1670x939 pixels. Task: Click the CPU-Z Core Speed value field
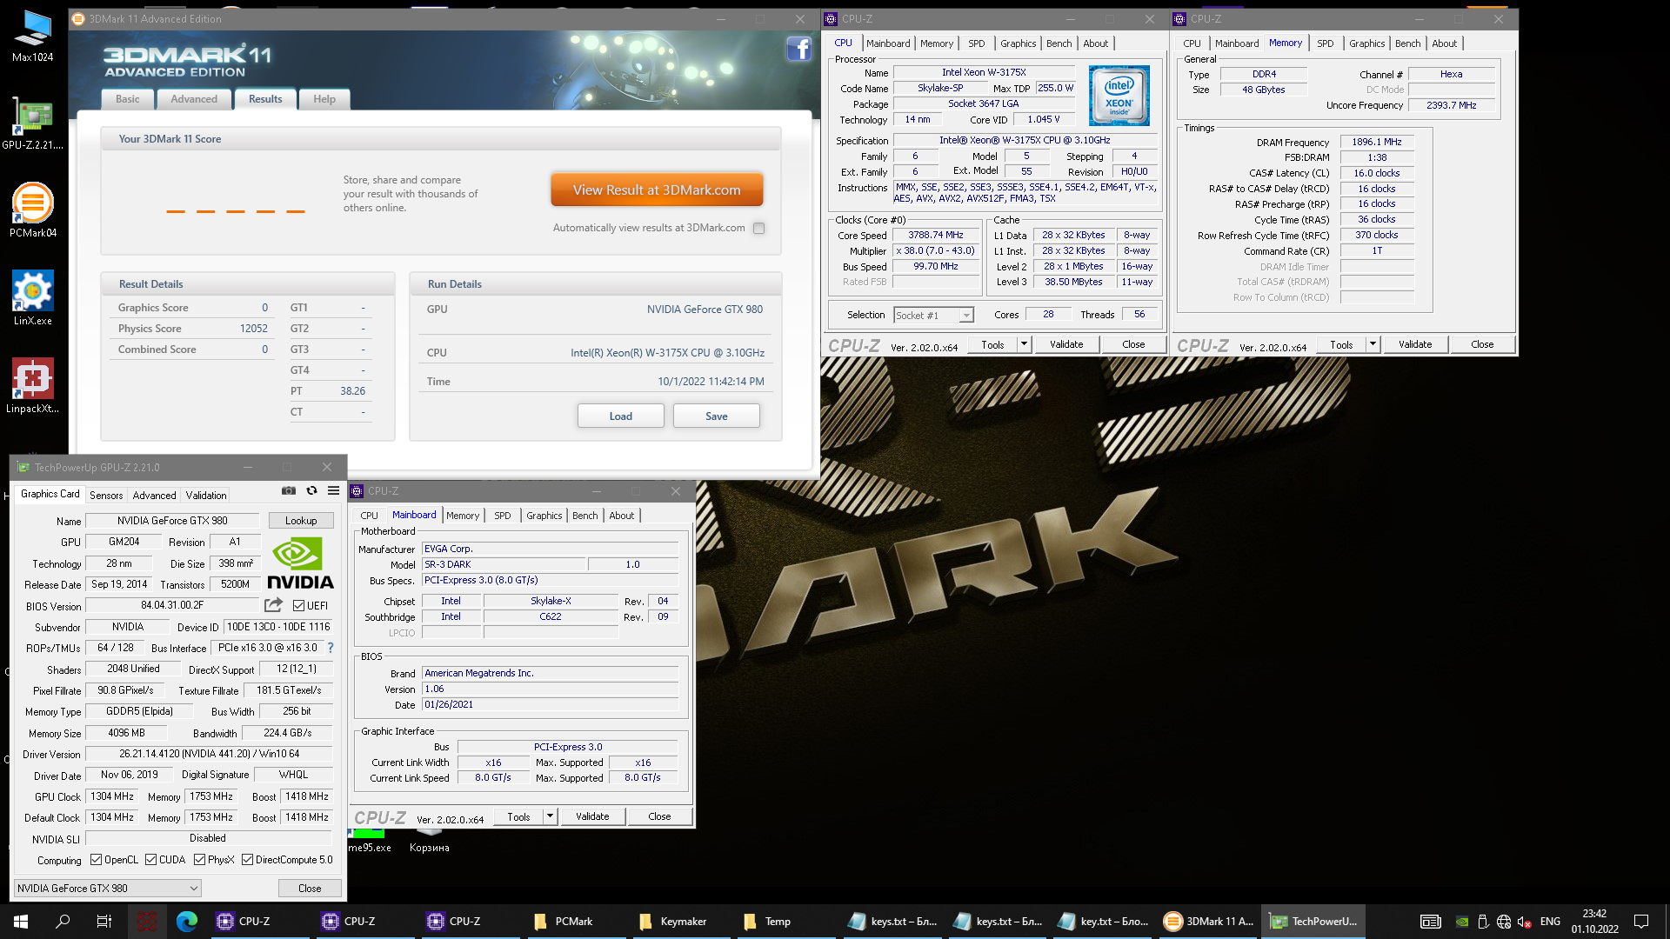pyautogui.click(x=936, y=236)
